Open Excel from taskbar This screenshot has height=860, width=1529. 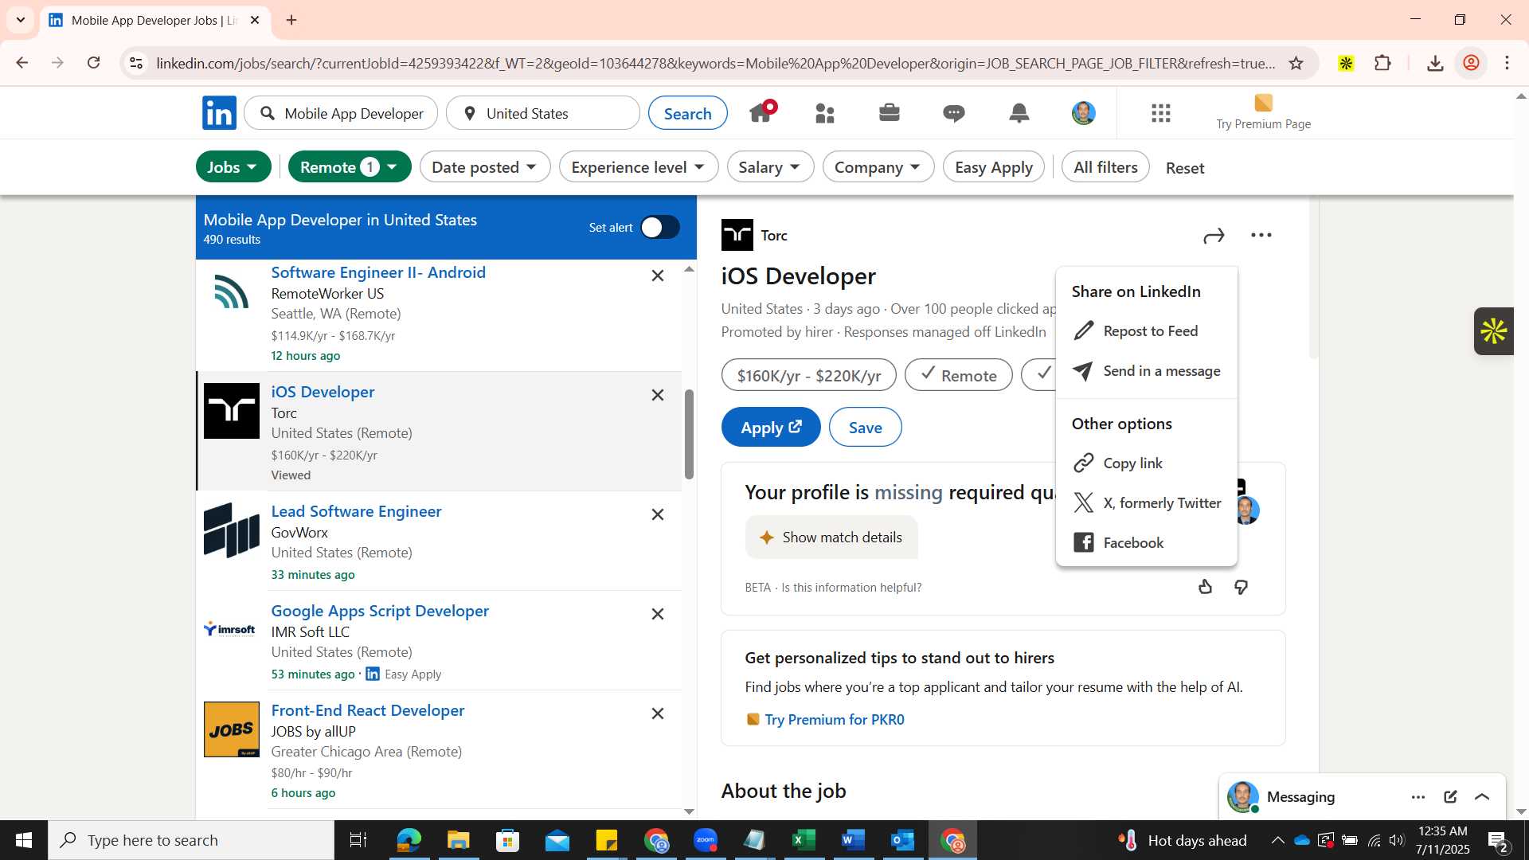(804, 840)
